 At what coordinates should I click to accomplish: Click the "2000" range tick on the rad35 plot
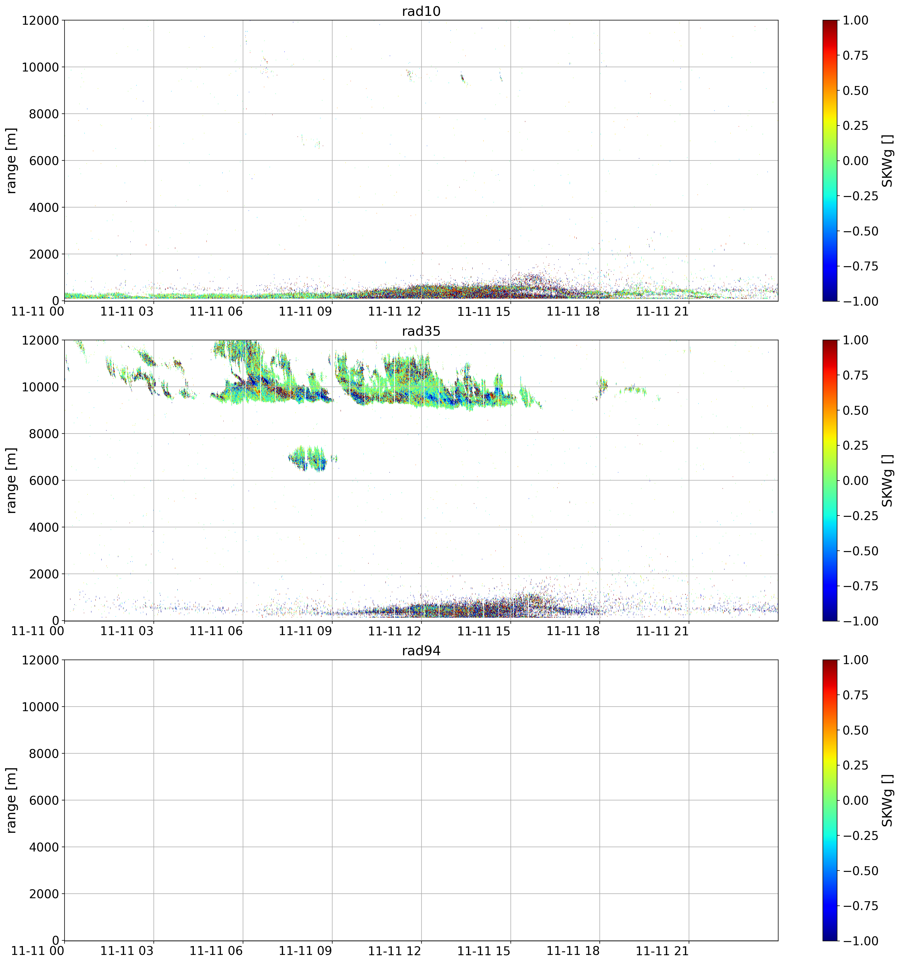(44, 574)
